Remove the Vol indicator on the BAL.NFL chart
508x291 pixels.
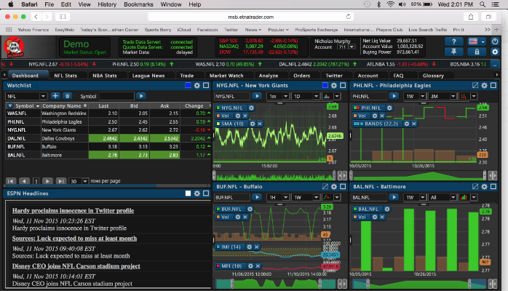tap(382, 217)
